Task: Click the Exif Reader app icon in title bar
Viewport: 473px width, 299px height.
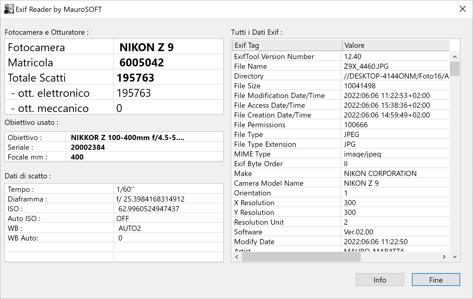Action: (x=9, y=9)
